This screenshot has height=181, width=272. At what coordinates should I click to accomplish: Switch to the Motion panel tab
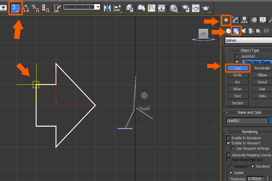click(x=254, y=20)
